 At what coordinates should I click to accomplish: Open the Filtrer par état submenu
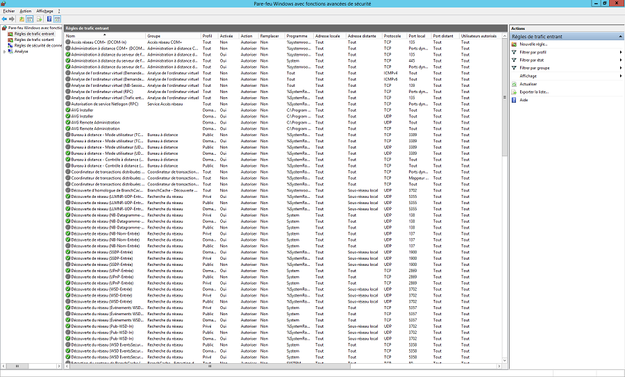pyautogui.click(x=532, y=60)
